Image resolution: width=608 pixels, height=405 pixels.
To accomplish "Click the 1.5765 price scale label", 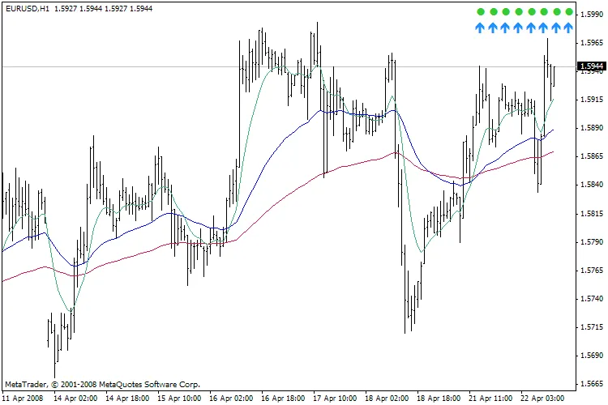I will click(x=593, y=271).
